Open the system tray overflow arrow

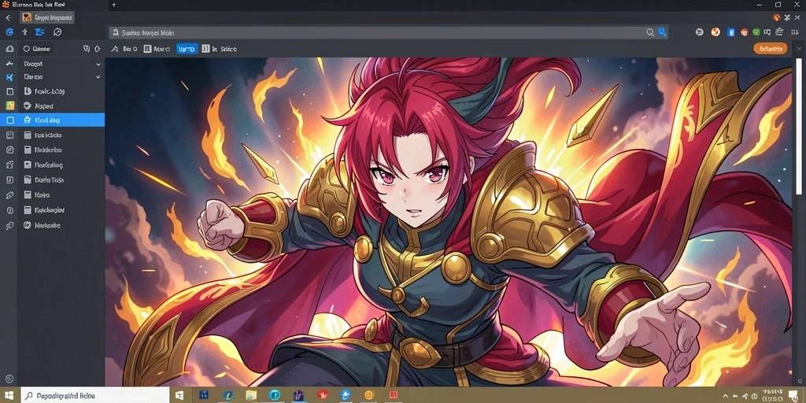725,396
